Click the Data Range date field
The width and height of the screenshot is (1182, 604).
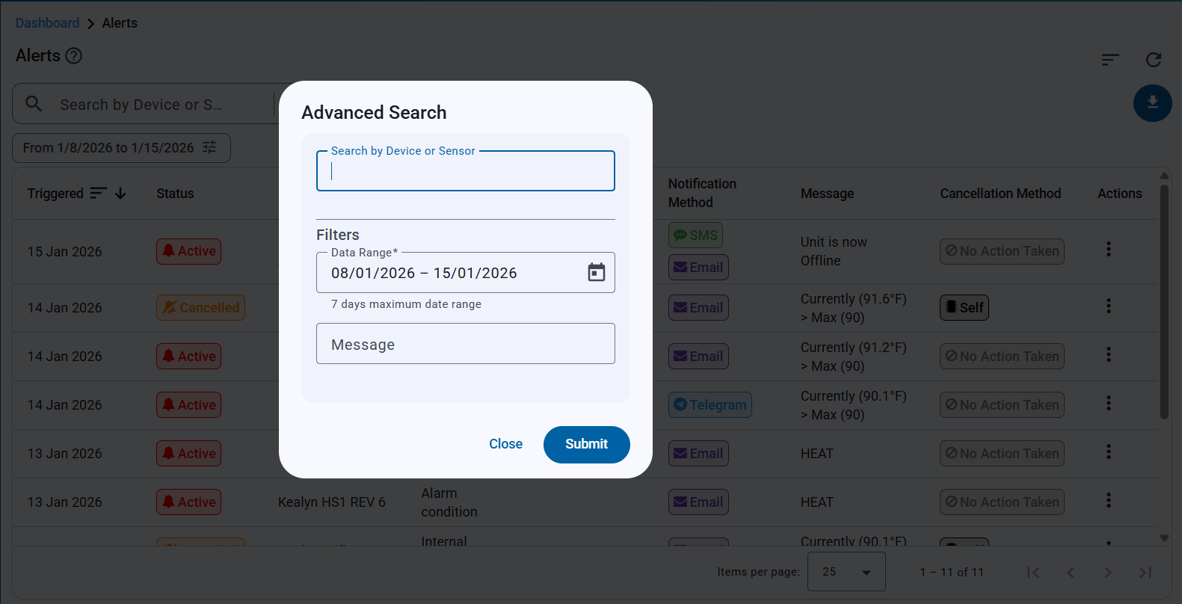point(449,273)
